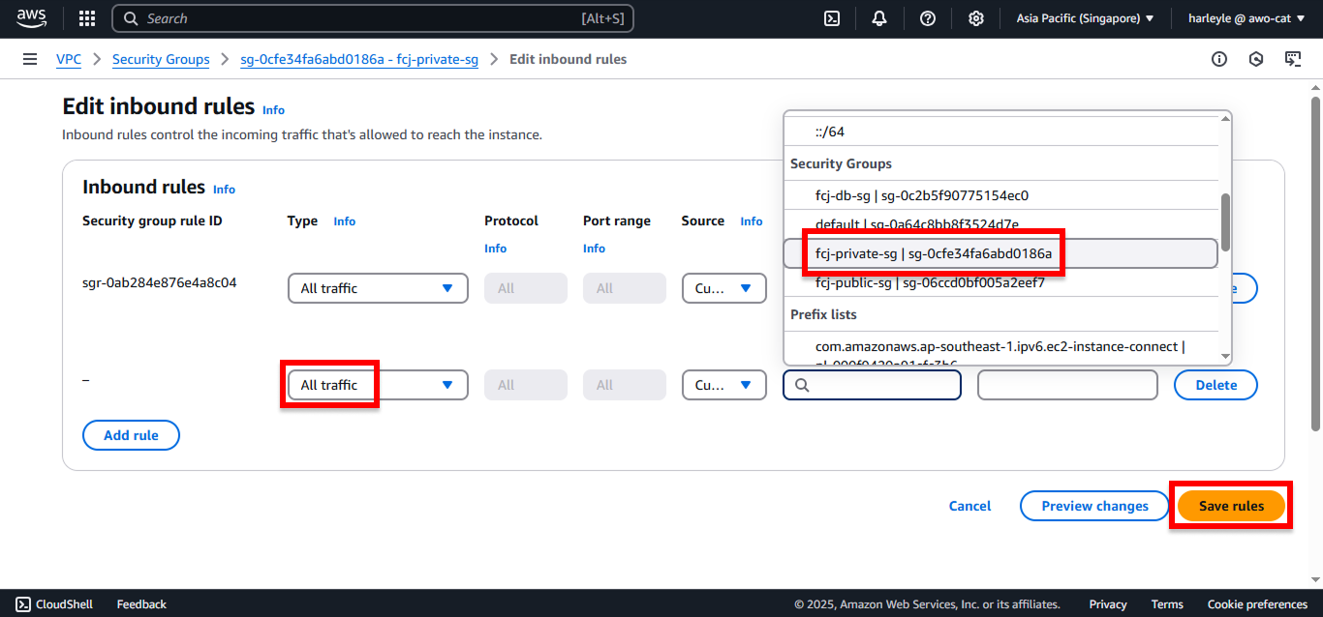Select the default security group option
This screenshot has width=1323, height=617.
(x=1000, y=224)
